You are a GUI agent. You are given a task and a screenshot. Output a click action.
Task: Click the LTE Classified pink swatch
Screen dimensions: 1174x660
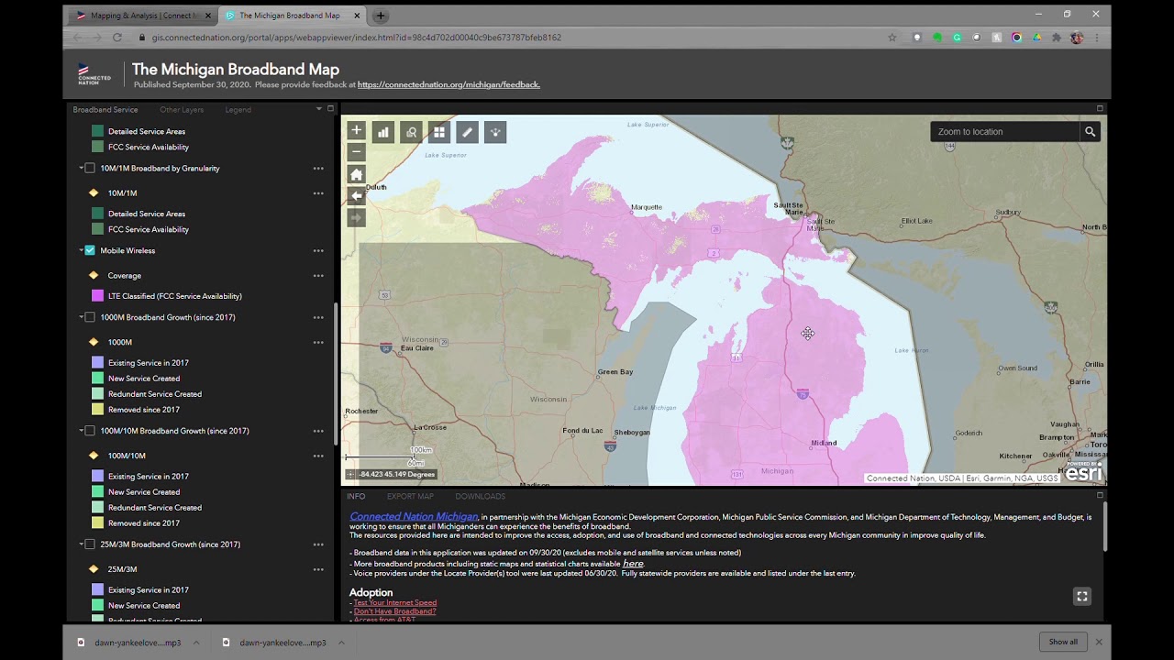(x=97, y=296)
